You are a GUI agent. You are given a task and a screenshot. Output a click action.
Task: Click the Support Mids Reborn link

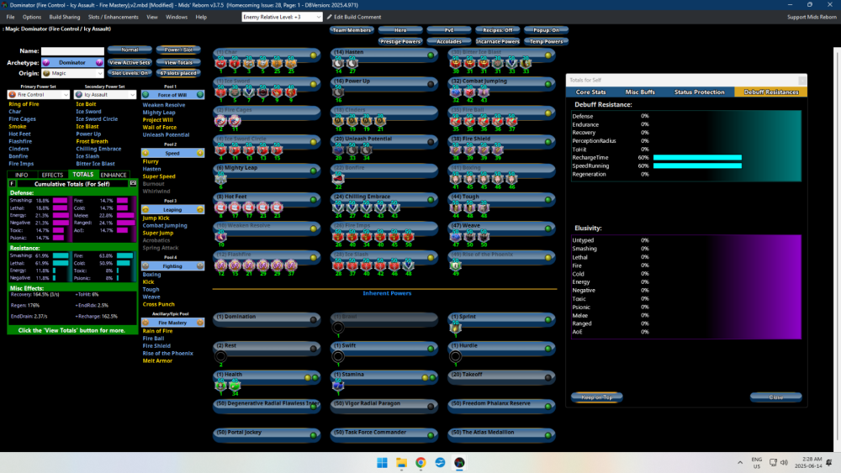pyautogui.click(x=812, y=17)
